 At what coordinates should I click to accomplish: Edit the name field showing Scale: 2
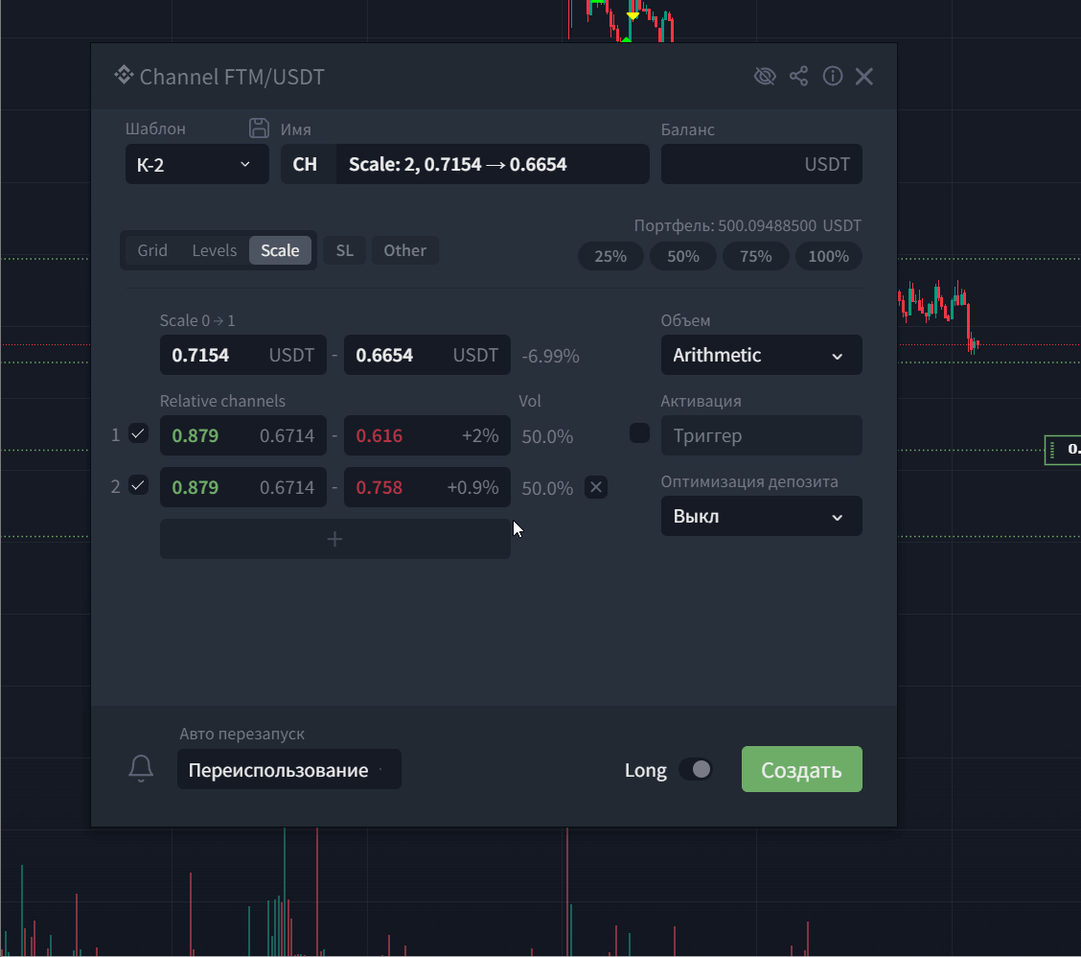pos(493,164)
